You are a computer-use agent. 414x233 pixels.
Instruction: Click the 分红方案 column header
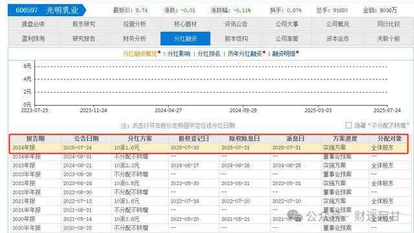point(140,139)
